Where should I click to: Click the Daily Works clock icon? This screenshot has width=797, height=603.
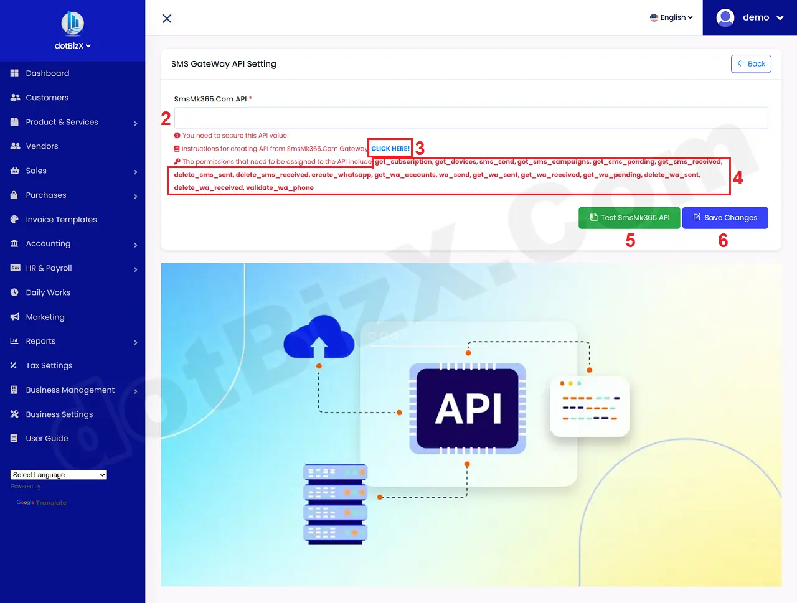click(x=14, y=292)
